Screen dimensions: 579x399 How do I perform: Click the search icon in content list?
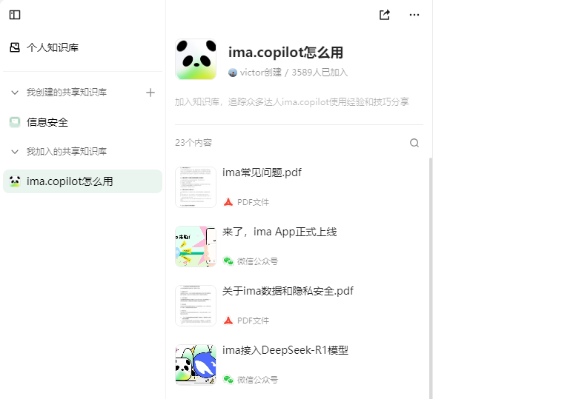pyautogui.click(x=414, y=143)
